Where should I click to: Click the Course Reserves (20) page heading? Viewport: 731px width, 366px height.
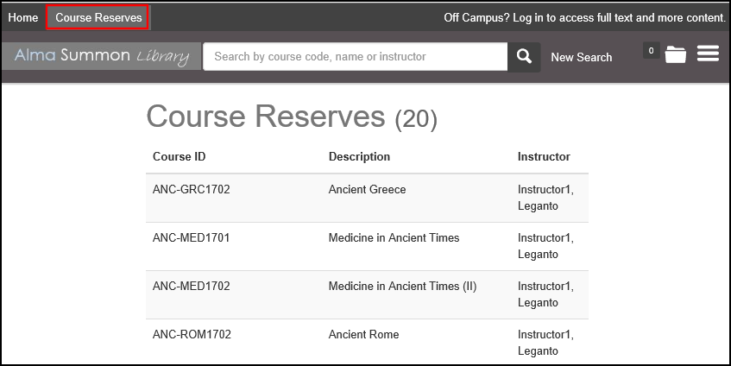click(292, 117)
